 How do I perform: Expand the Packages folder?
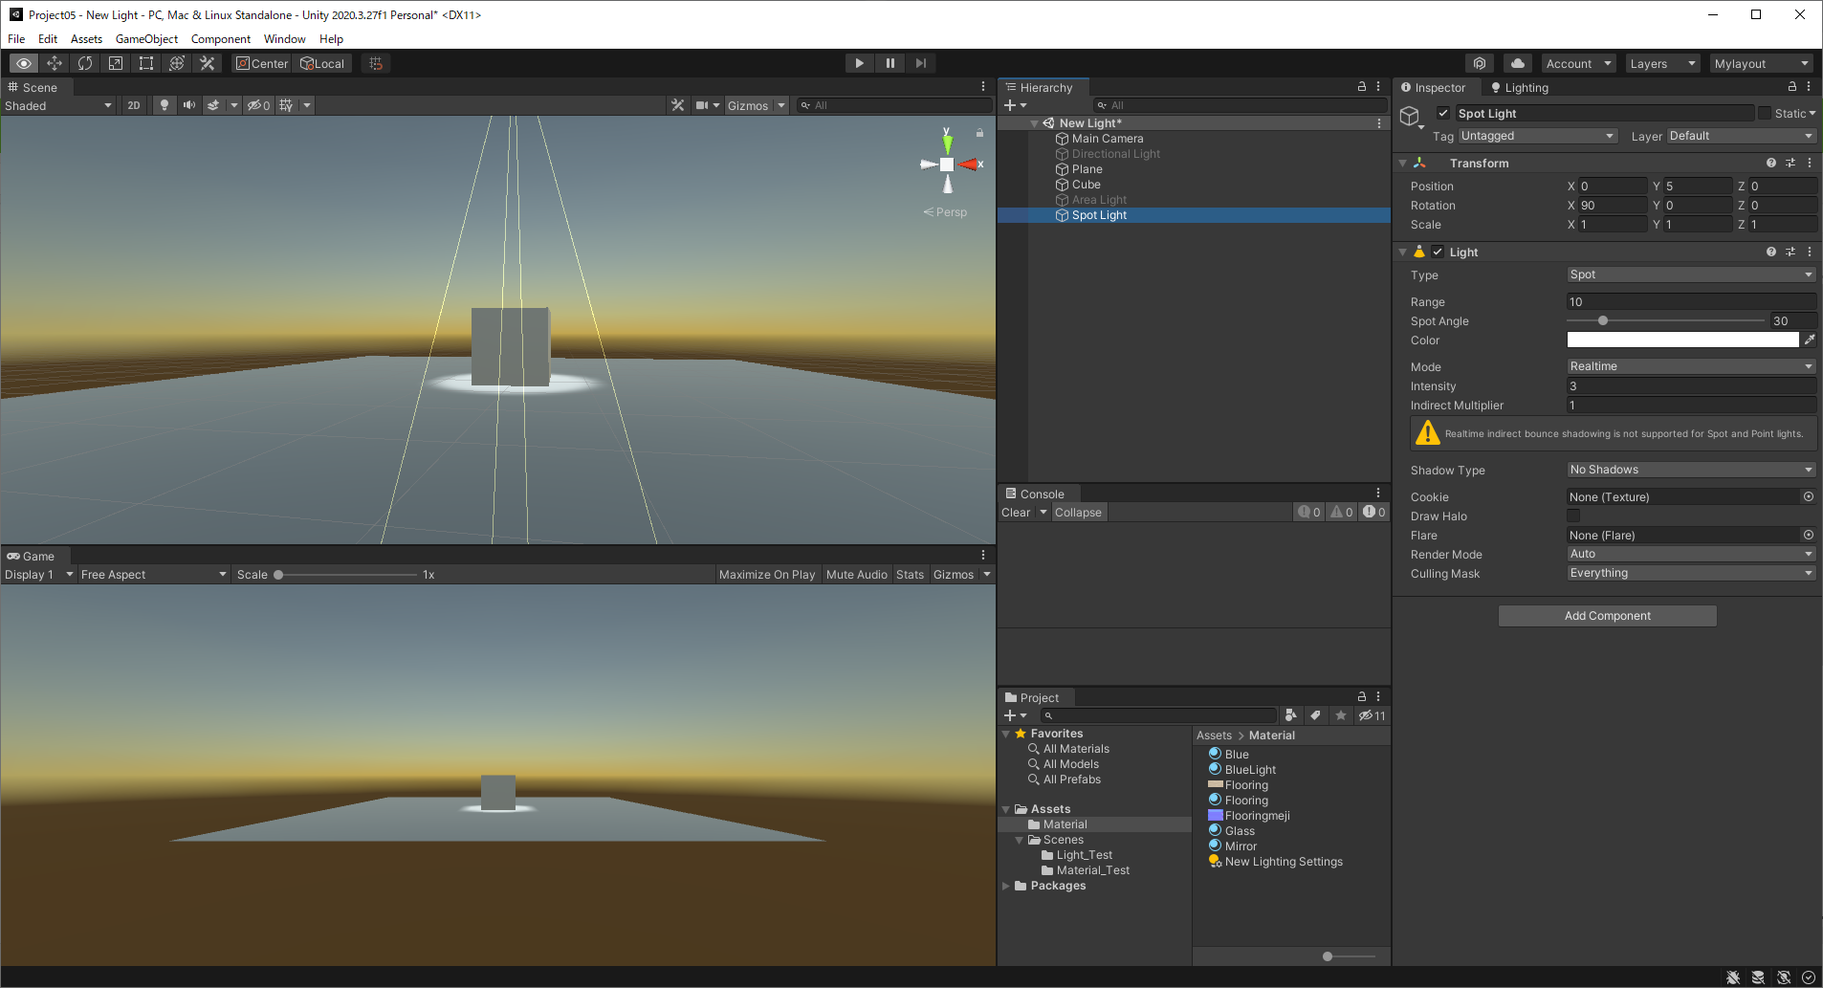pyautogui.click(x=1006, y=886)
